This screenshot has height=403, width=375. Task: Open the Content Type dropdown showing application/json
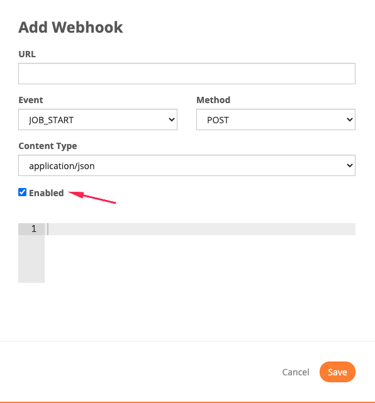coord(187,165)
